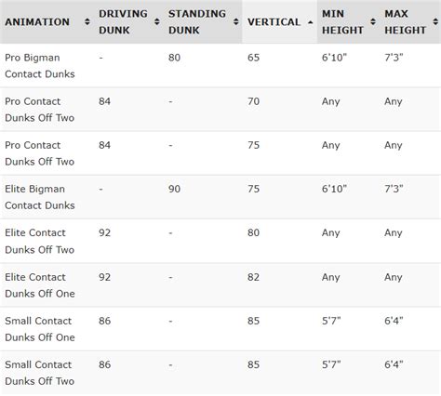Select the Pro Bigman Contact Dunks row
441x396 pixels.
pos(220,66)
